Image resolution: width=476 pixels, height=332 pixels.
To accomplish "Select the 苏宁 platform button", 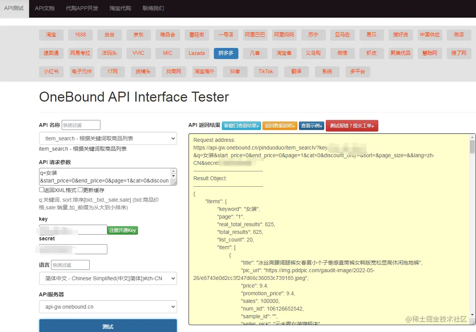I will coord(314,35).
